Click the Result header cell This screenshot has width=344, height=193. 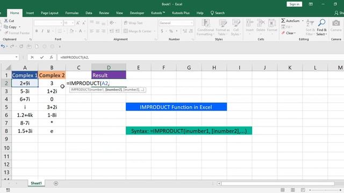[109, 75]
